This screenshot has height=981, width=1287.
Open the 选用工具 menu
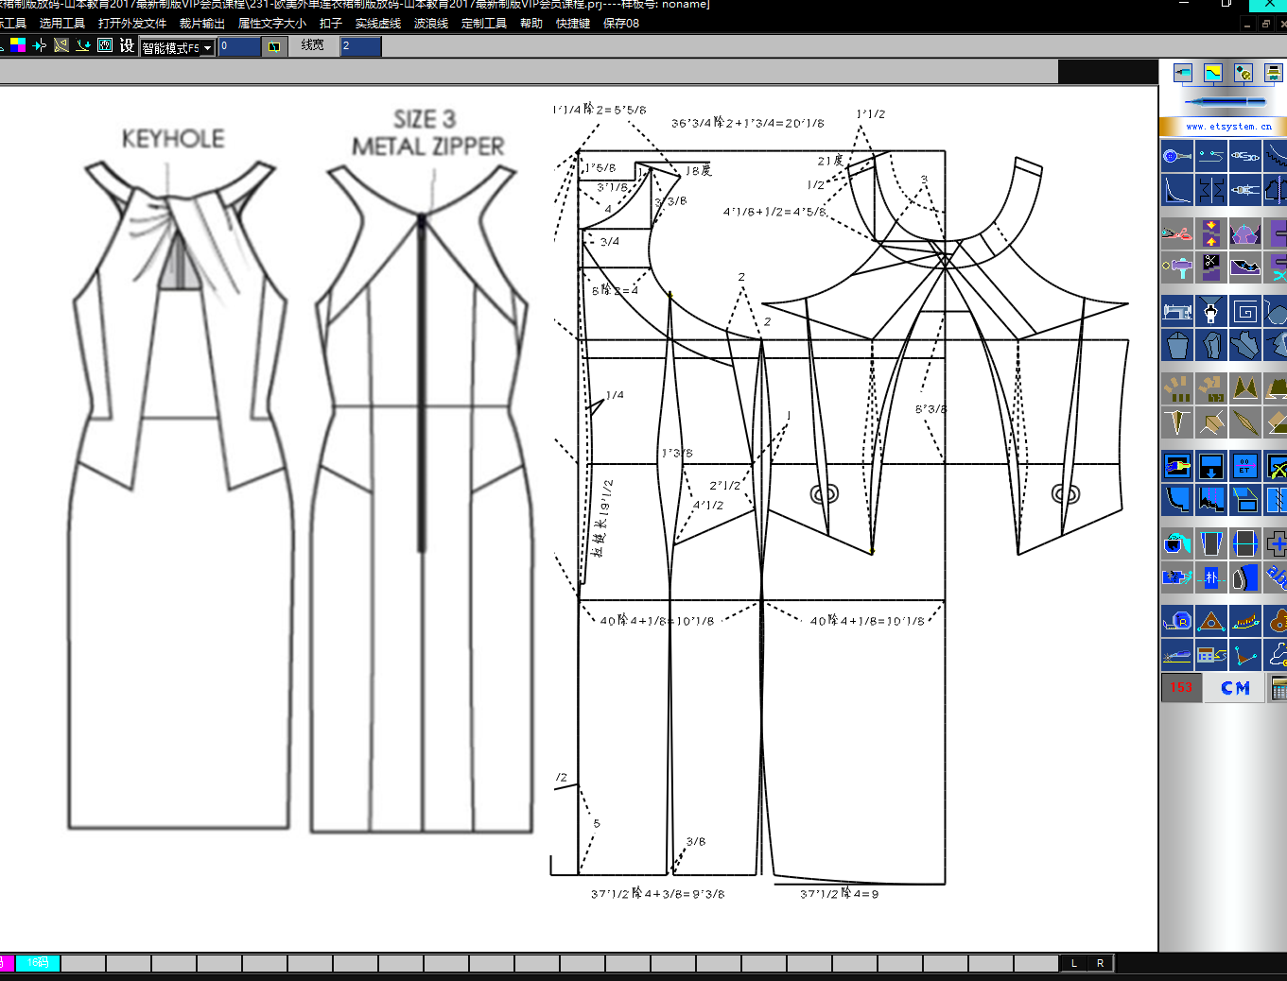pos(62,24)
